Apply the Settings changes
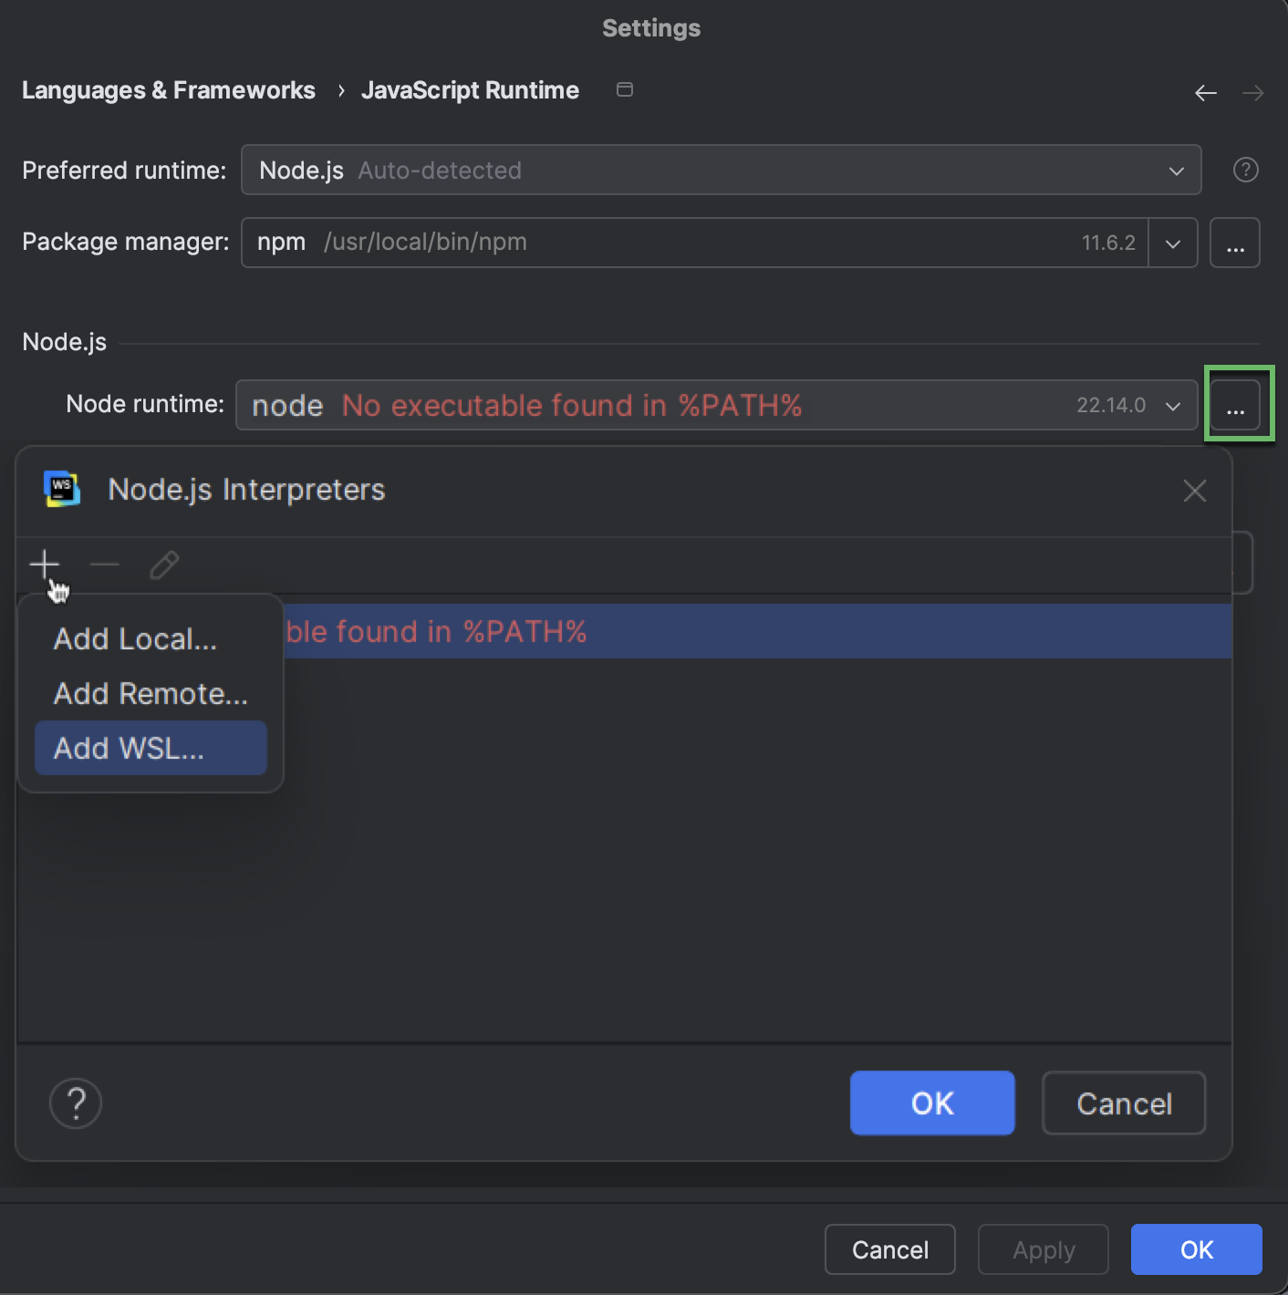 pyautogui.click(x=1043, y=1249)
